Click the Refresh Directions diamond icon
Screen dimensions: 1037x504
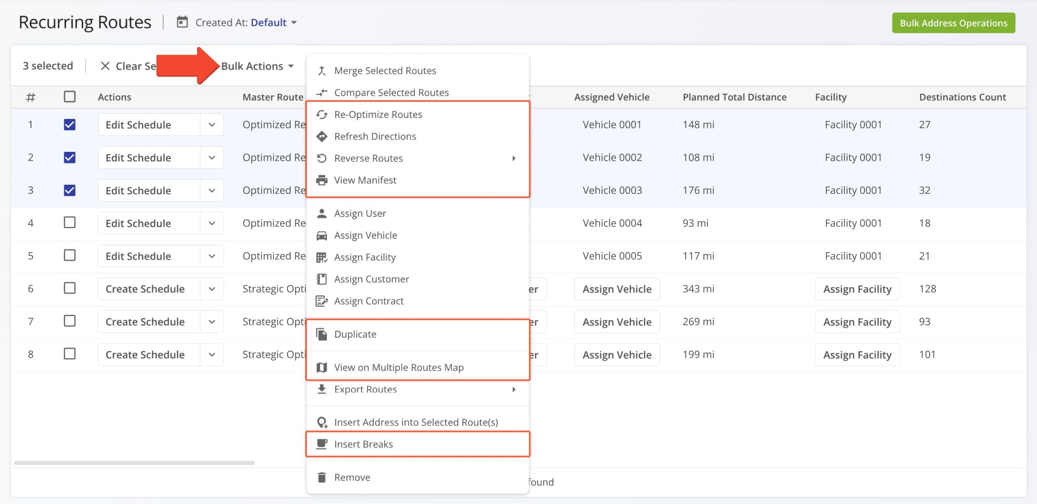click(x=322, y=136)
